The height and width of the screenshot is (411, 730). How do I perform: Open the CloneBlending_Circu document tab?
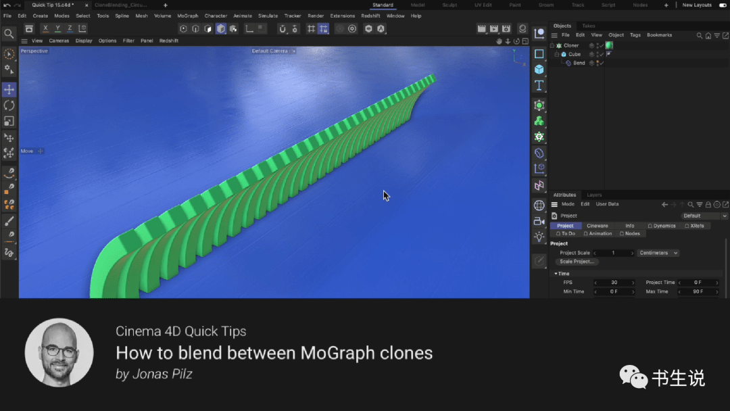(x=120, y=5)
